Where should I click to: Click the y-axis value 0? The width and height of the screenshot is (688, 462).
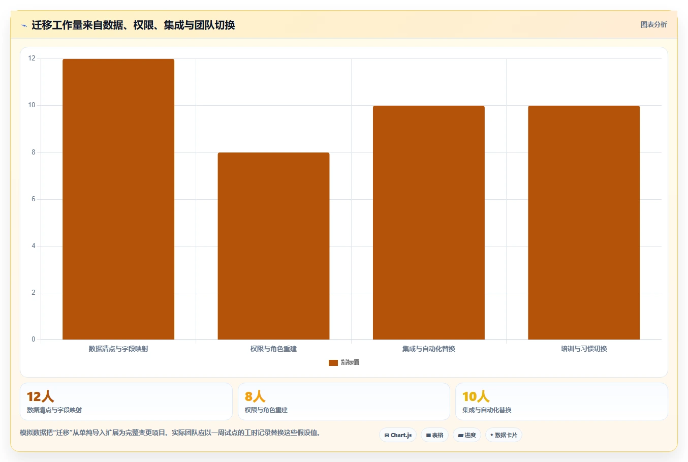click(34, 340)
